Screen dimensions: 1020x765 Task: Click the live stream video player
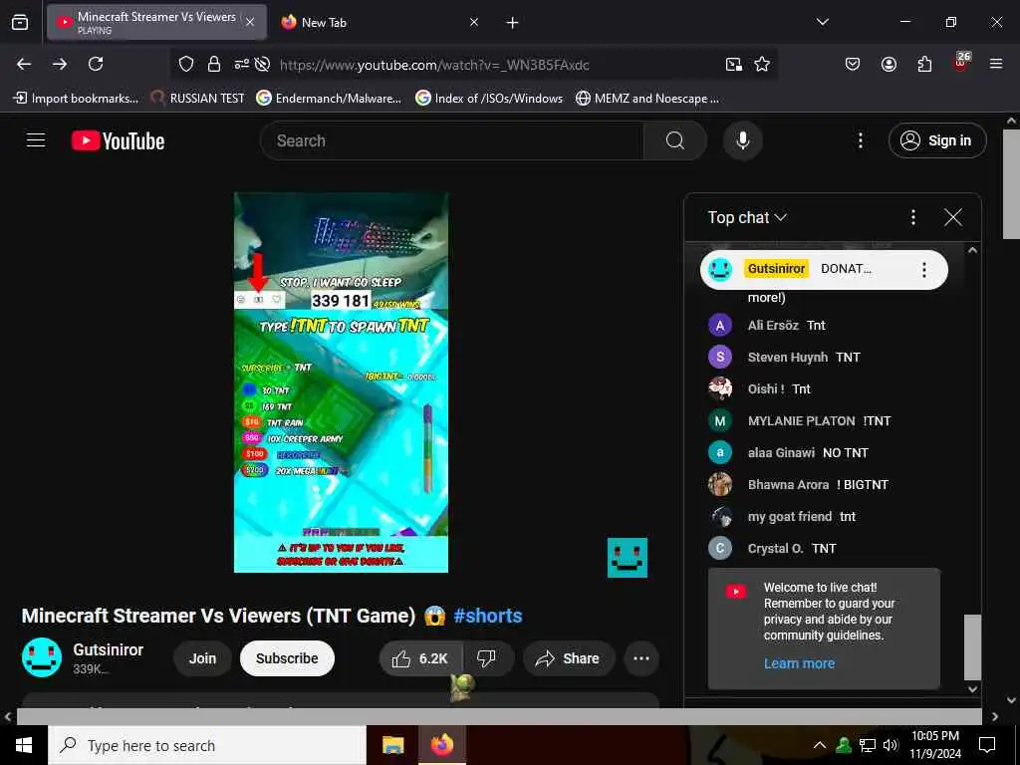(341, 382)
